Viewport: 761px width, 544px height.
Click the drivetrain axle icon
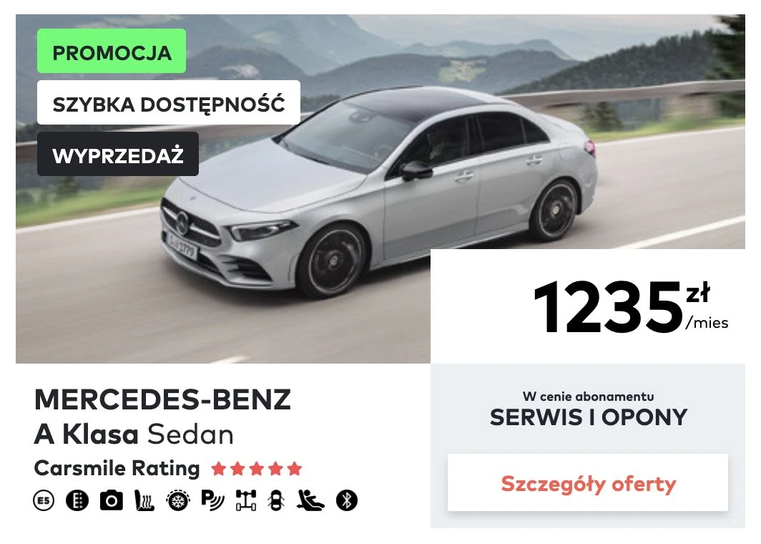tap(245, 500)
